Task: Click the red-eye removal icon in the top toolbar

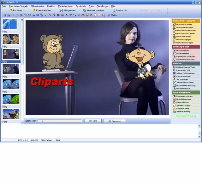Action: click(83, 15)
